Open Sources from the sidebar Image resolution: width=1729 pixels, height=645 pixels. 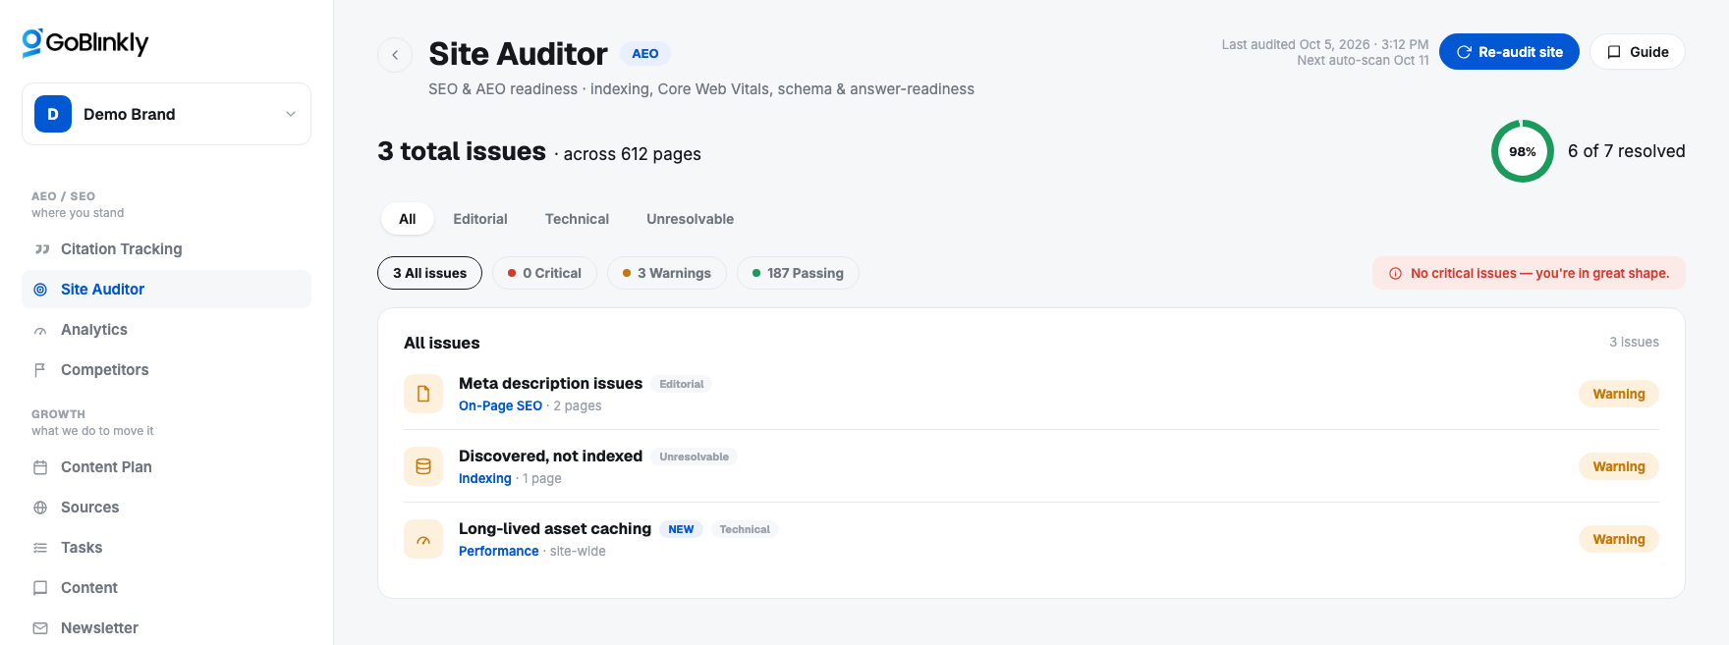pyautogui.click(x=166, y=508)
